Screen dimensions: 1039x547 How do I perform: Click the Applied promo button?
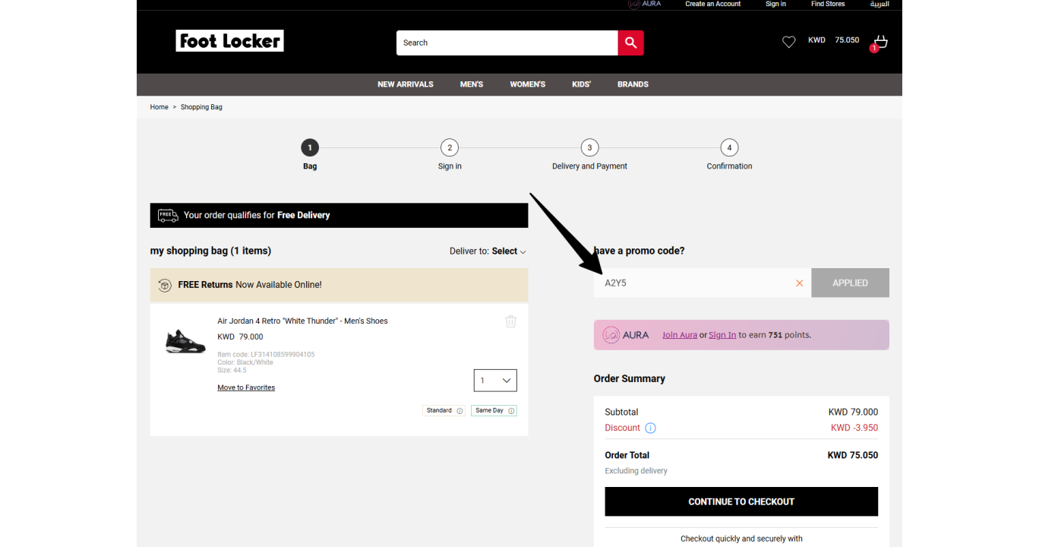850,283
